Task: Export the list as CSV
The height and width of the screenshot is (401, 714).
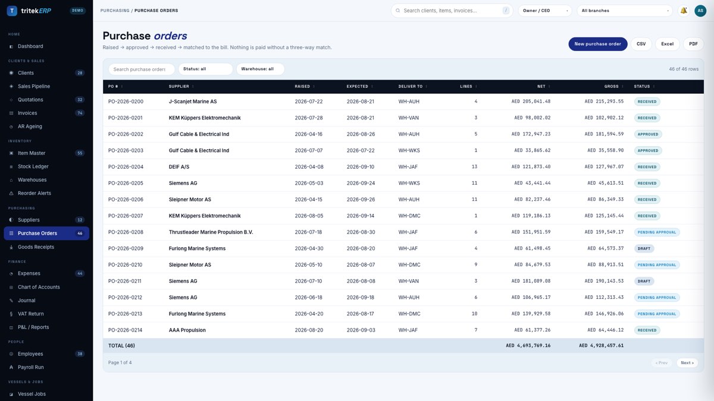Action: pyautogui.click(x=641, y=44)
